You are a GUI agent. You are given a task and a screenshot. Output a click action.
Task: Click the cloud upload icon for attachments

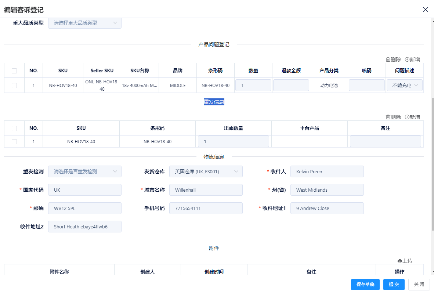pos(400,261)
